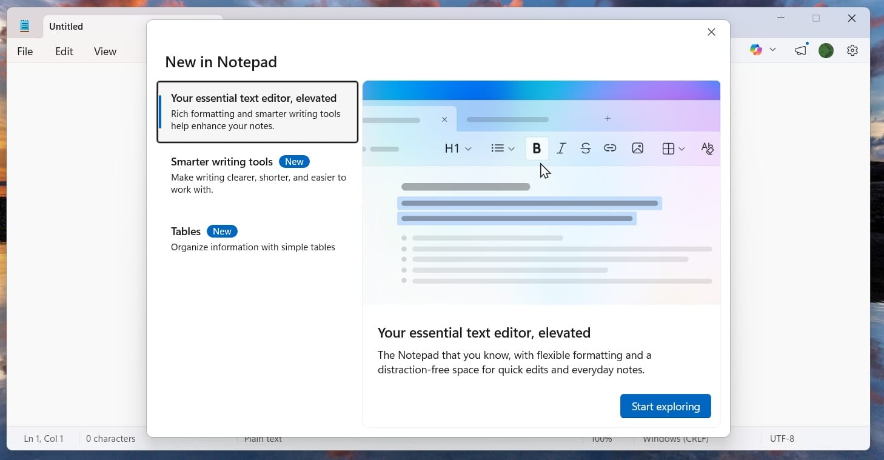Launch Copilot from the toolbar
Screen dimensions: 884x460
[x=756, y=50]
